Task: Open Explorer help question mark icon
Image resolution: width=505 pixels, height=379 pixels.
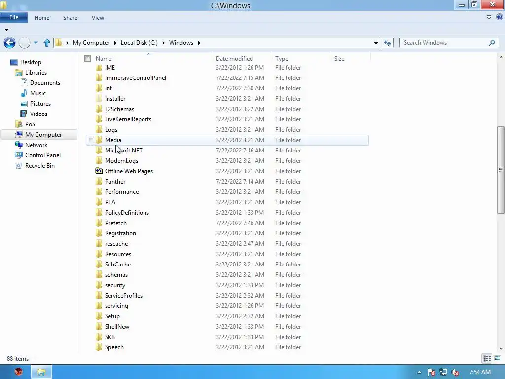Action: tap(500, 17)
